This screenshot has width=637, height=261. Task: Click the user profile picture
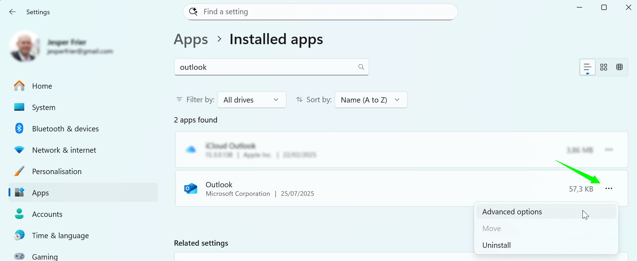click(x=24, y=46)
